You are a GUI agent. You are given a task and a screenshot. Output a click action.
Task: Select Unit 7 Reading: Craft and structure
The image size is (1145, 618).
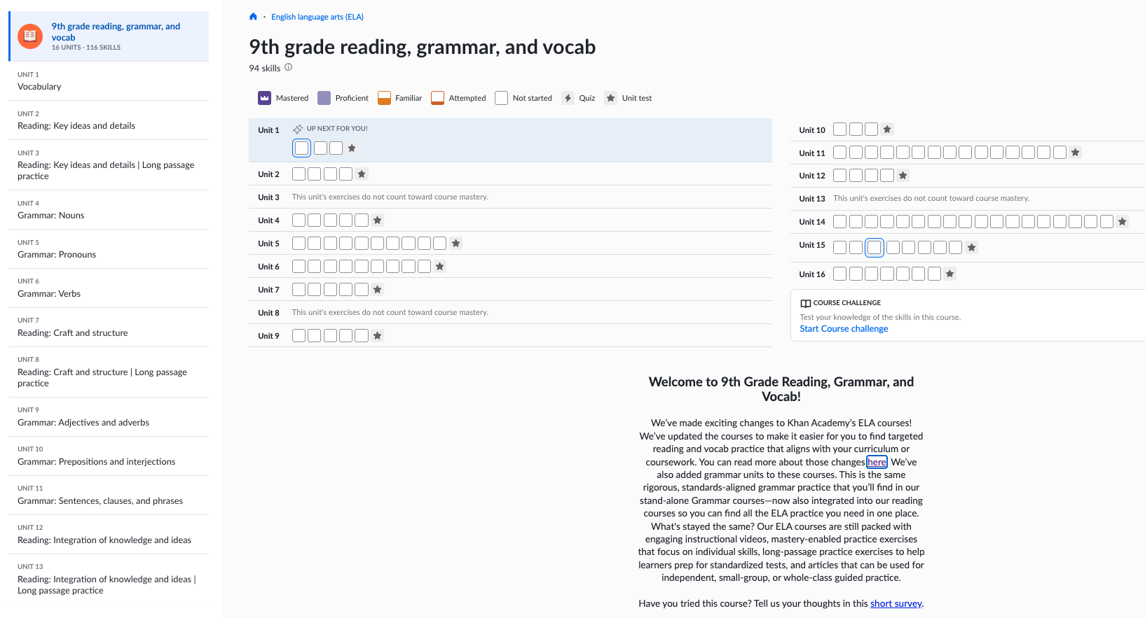coord(109,328)
